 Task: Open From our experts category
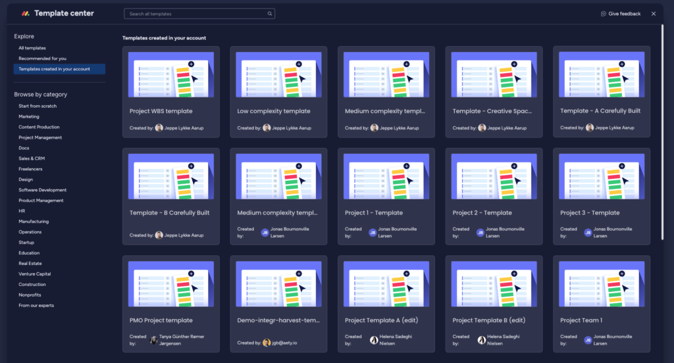[36, 305]
